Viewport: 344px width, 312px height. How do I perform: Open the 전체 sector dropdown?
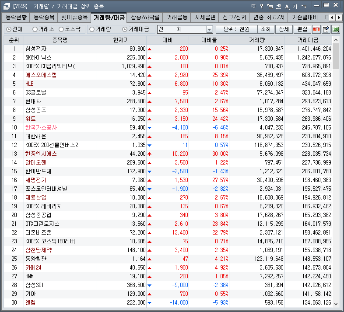click(x=185, y=29)
